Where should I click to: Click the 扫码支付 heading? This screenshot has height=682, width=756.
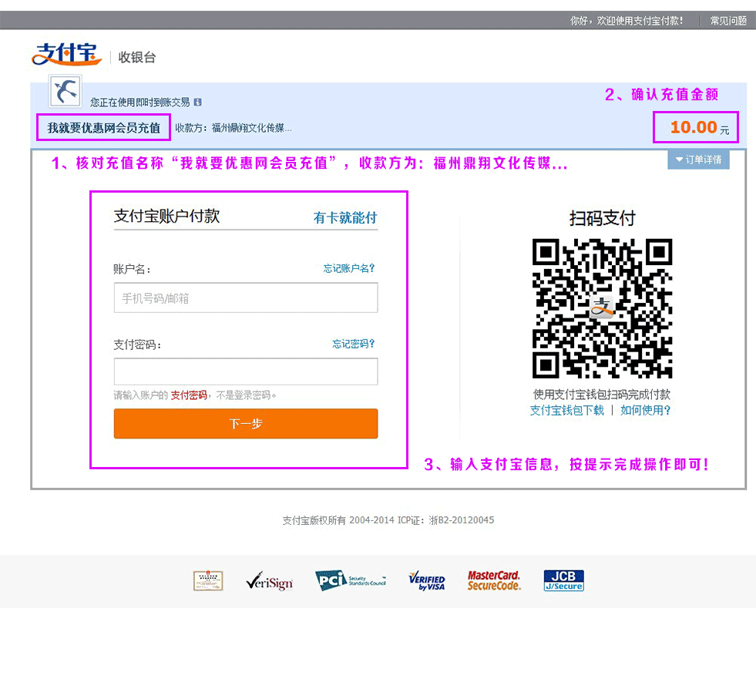click(x=602, y=218)
